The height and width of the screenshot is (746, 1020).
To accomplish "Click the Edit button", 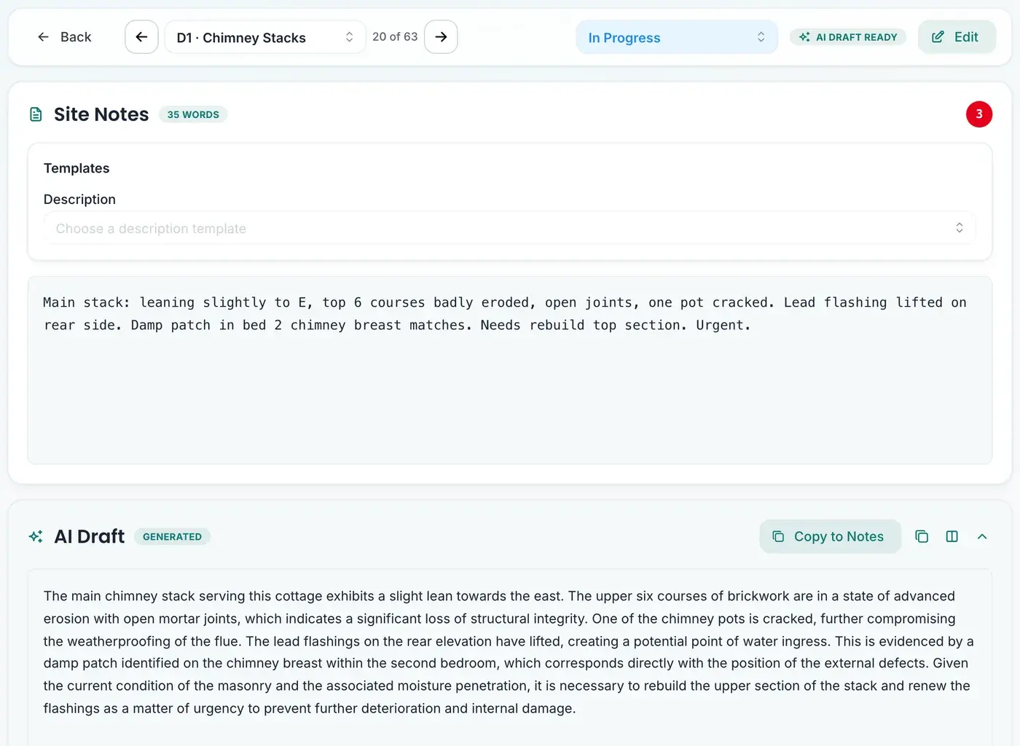I will [957, 37].
